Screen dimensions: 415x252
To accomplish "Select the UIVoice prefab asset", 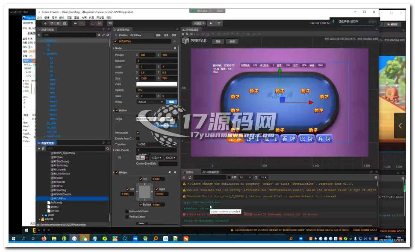I will click(x=58, y=178).
